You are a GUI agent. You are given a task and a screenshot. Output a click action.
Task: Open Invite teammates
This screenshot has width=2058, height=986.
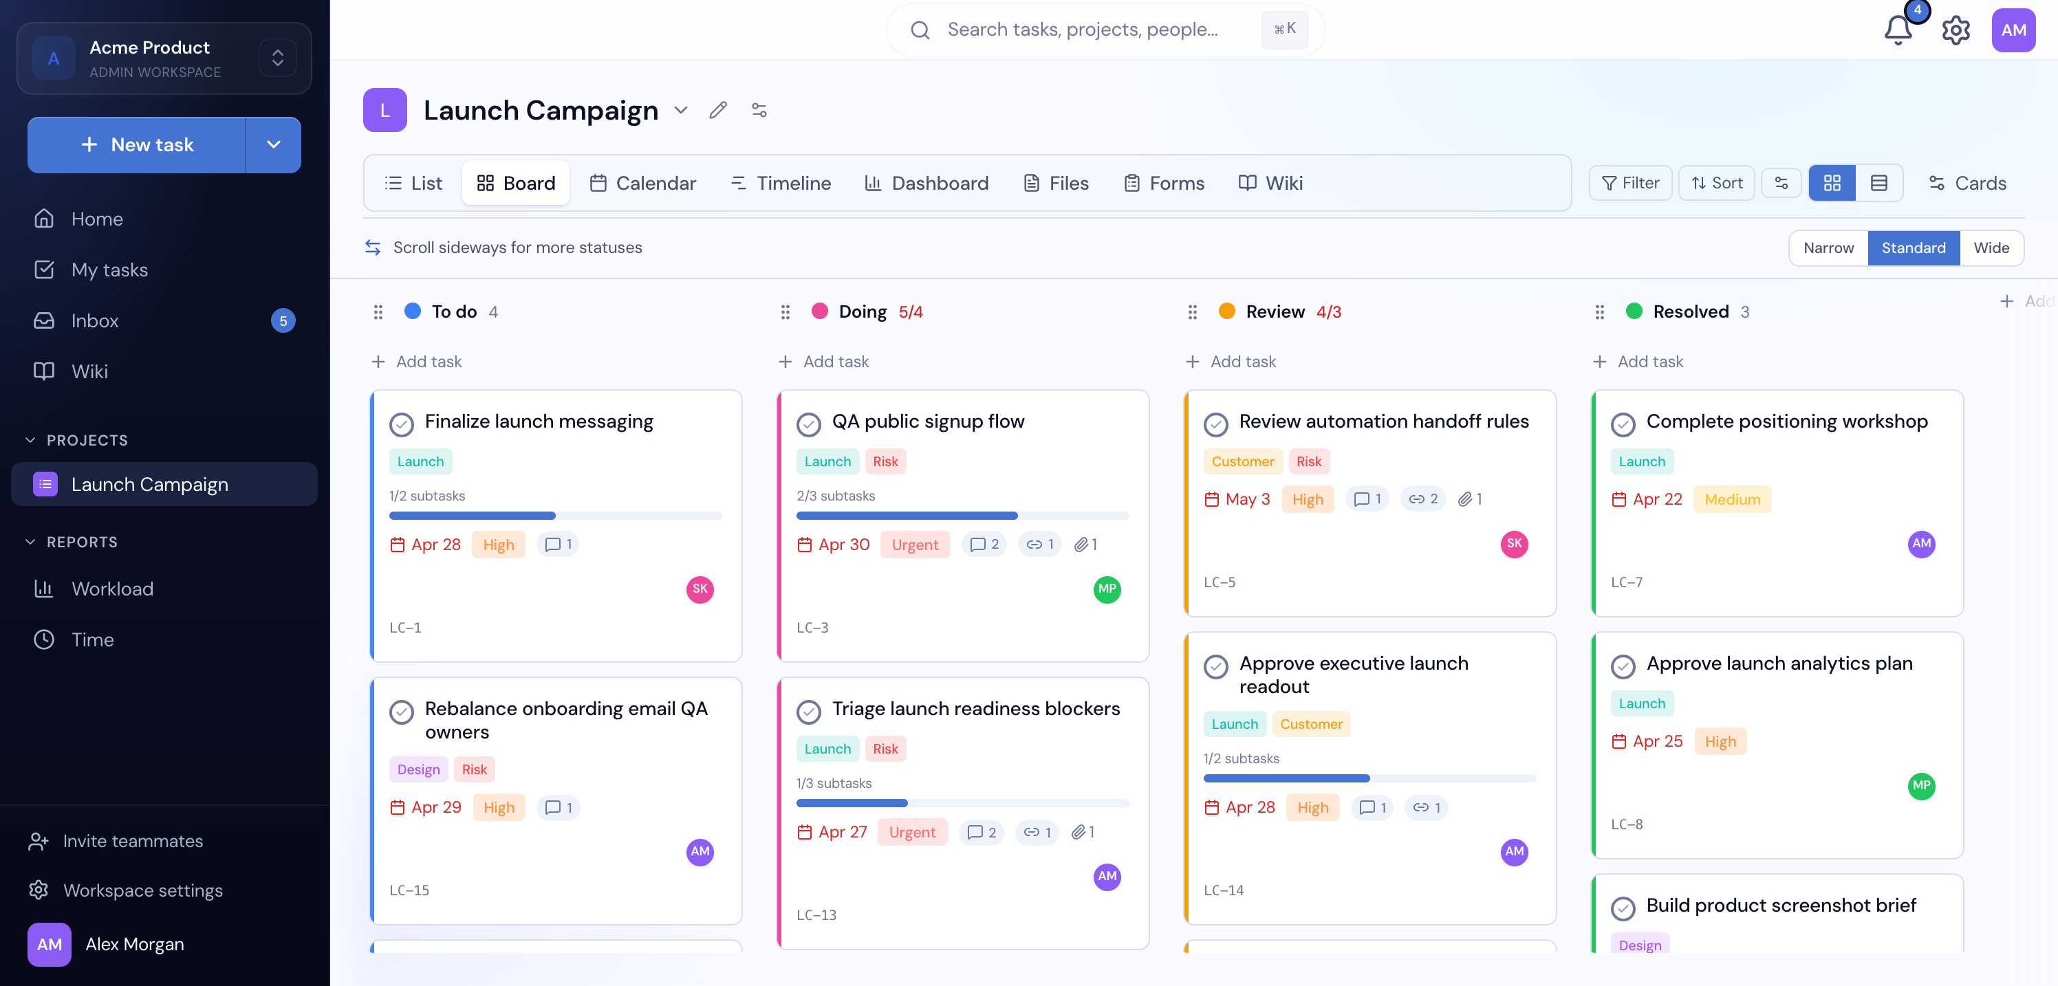116,841
